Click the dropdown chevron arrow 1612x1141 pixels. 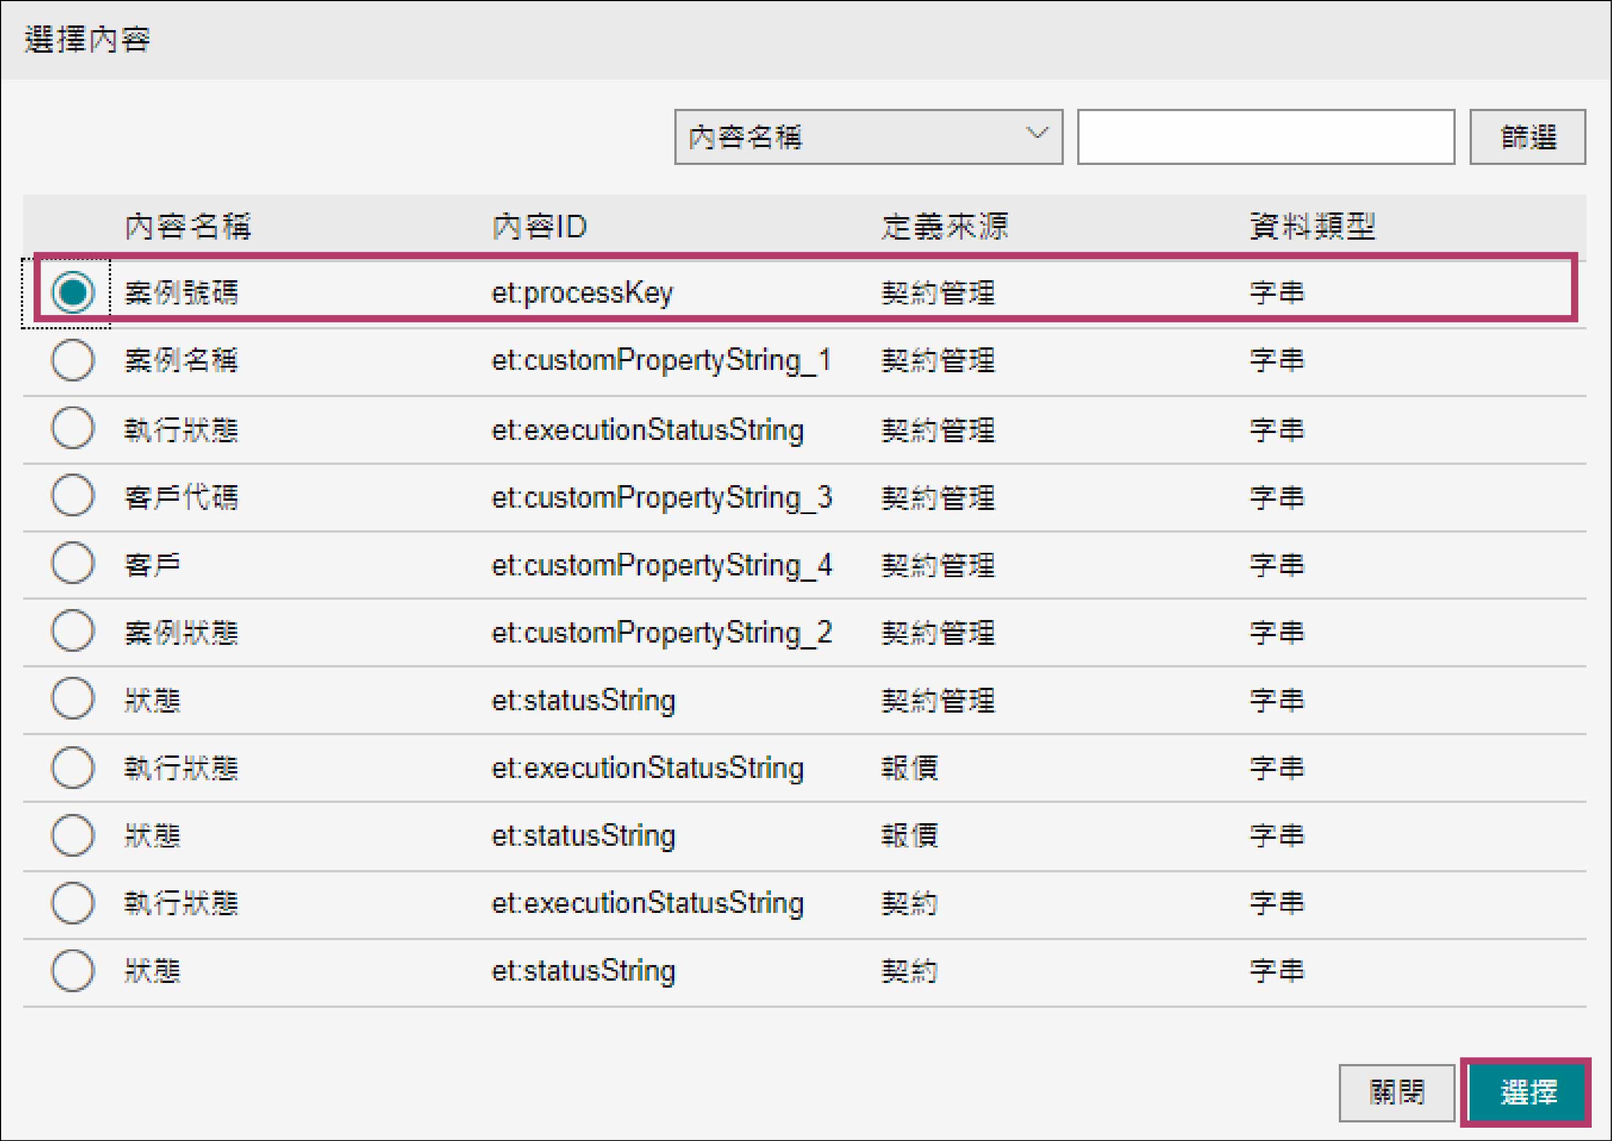pos(1037,134)
